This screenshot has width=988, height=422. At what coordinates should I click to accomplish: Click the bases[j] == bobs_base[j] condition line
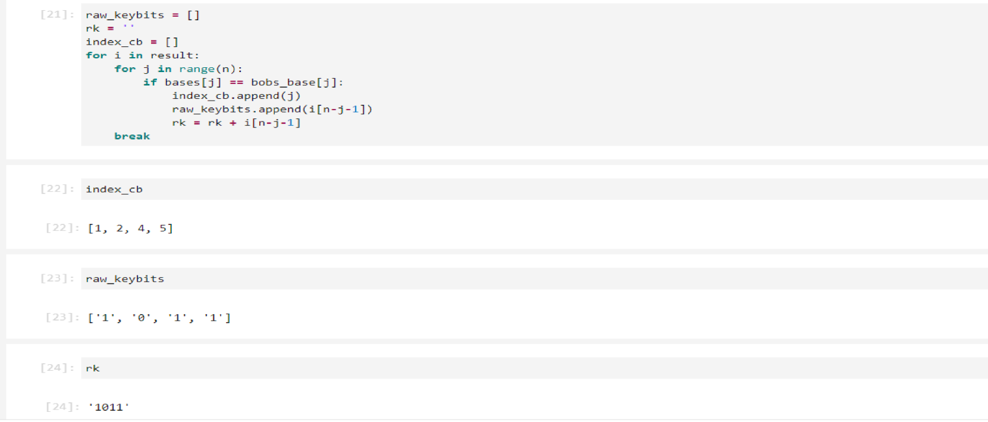pos(243,82)
